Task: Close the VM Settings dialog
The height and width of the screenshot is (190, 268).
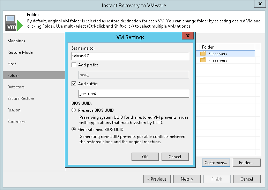Action: (x=188, y=36)
